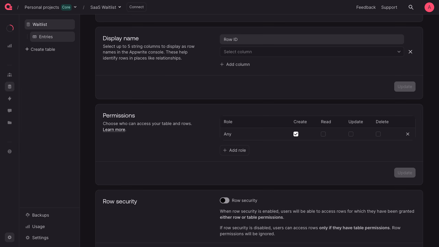
Task: Check Read permission for Any
Action: tap(323, 134)
